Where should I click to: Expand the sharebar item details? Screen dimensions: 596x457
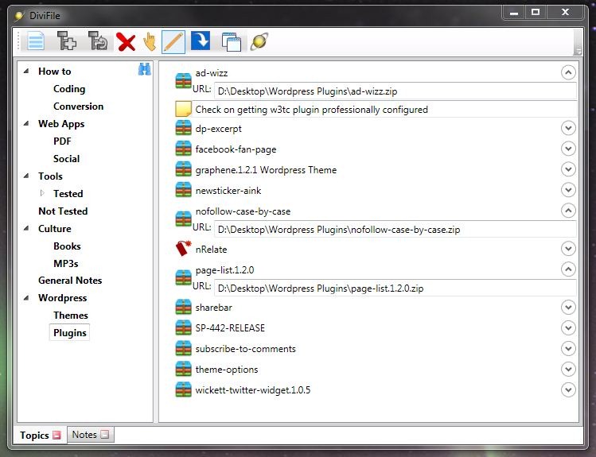pyautogui.click(x=568, y=307)
